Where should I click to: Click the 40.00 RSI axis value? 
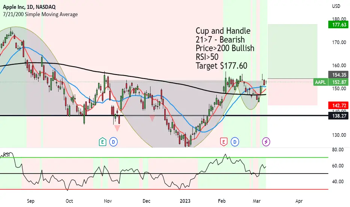(338, 181)
